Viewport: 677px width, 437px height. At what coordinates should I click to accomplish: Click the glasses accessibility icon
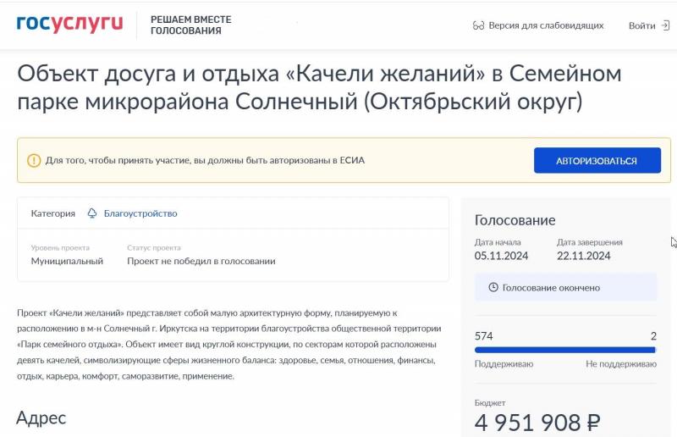[x=478, y=25]
